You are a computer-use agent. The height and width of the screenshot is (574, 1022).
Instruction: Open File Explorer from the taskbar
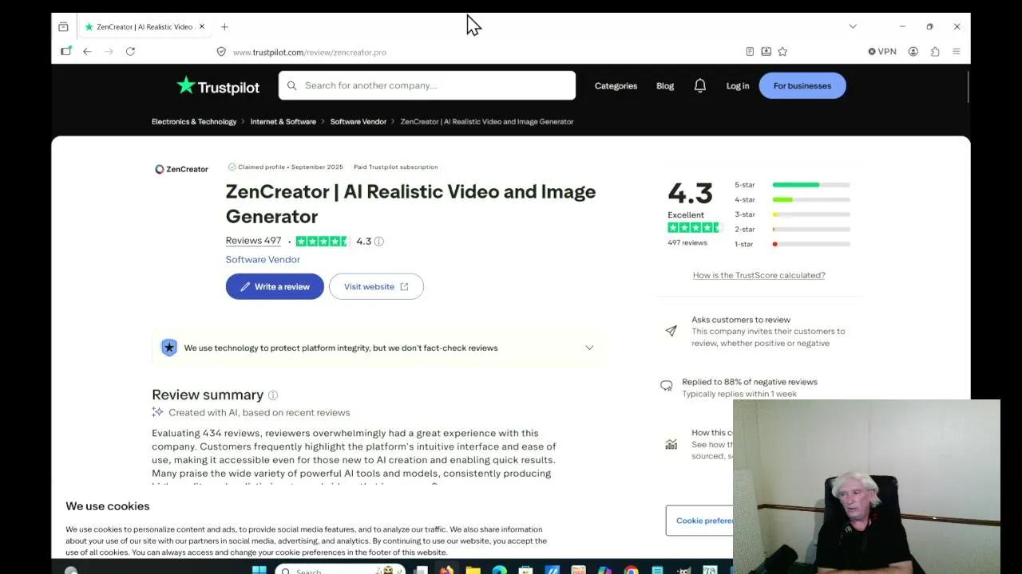(x=473, y=570)
